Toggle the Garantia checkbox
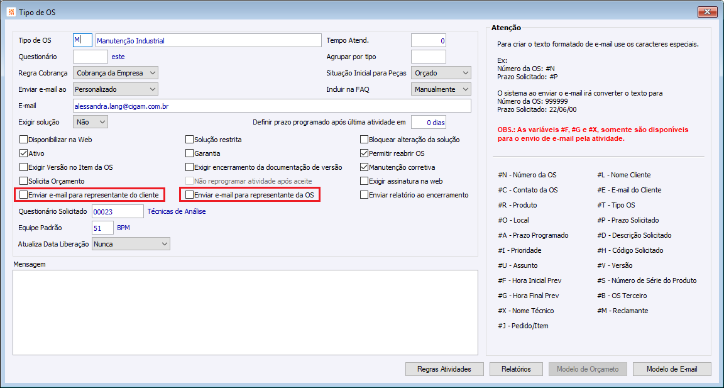This screenshot has height=388, width=724. tap(189, 153)
